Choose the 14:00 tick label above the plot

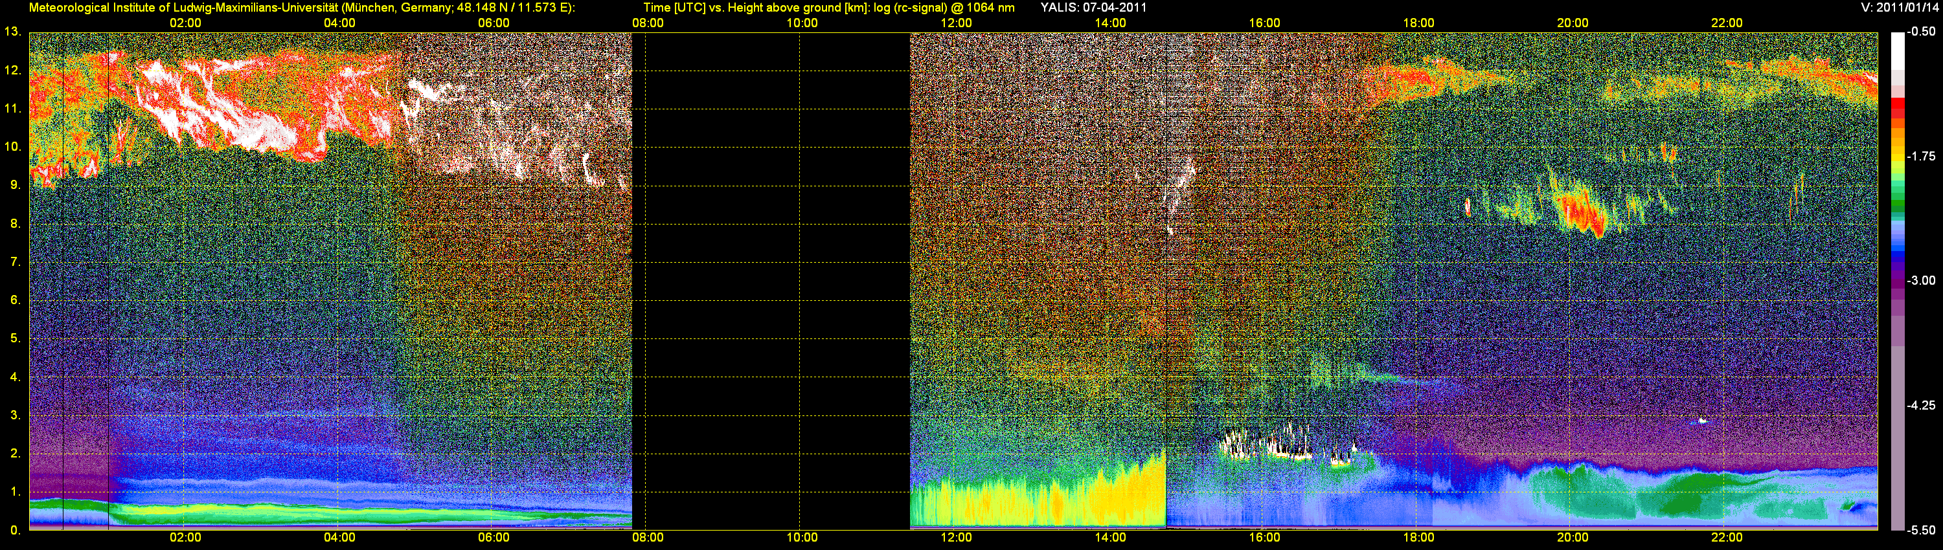tap(1110, 23)
